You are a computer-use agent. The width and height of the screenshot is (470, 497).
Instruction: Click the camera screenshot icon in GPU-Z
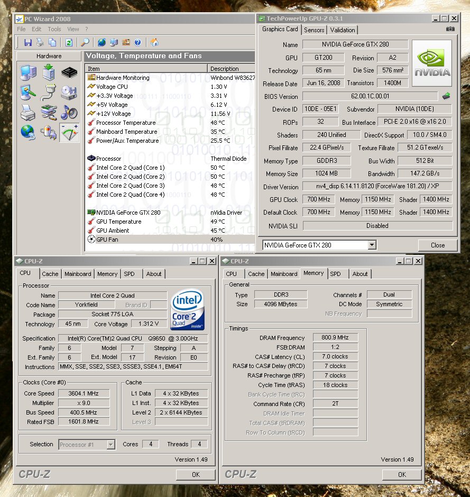[x=450, y=30]
